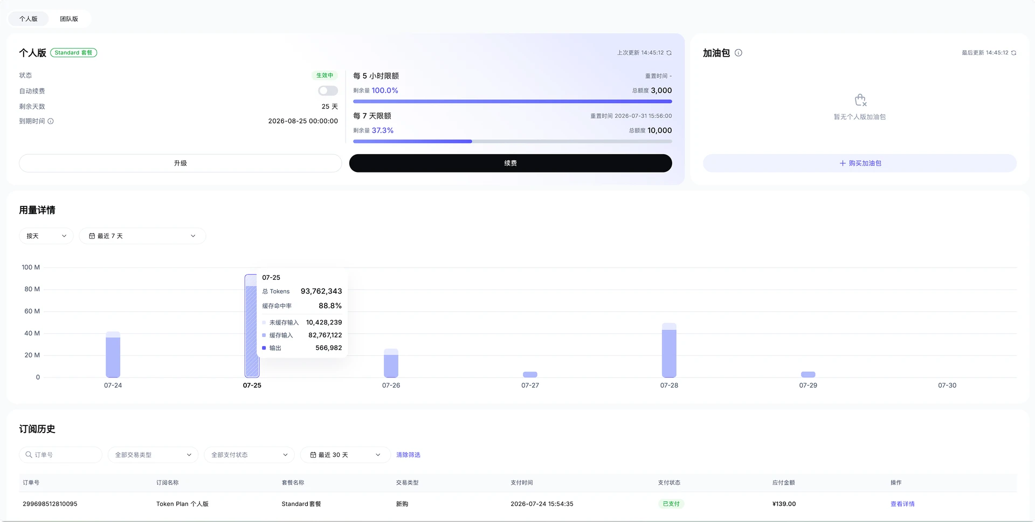1035x522 pixels.
Task: Expand the 按天 granularity dropdown
Action: 46,236
